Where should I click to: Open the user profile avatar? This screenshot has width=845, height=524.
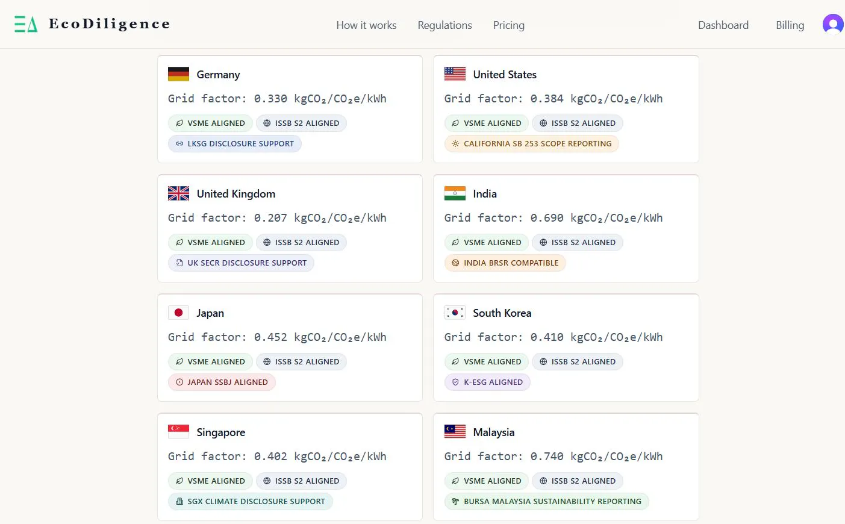tap(833, 25)
